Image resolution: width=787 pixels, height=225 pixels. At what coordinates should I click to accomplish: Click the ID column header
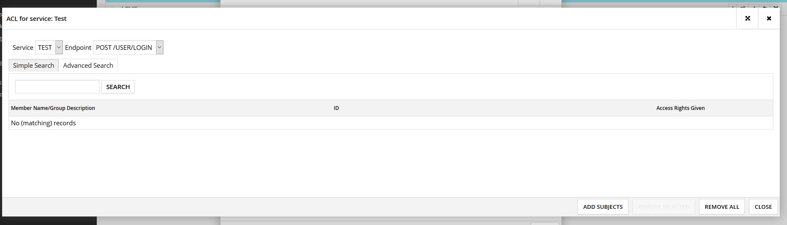336,108
